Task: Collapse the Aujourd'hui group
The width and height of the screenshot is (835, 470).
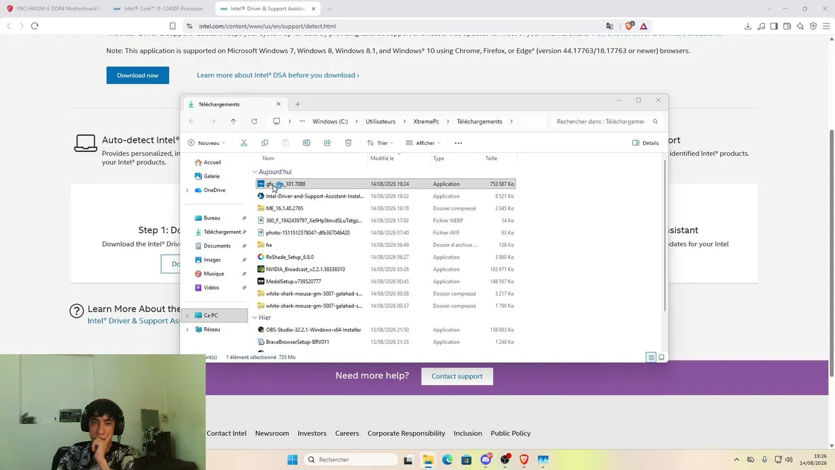Action: tap(254, 172)
